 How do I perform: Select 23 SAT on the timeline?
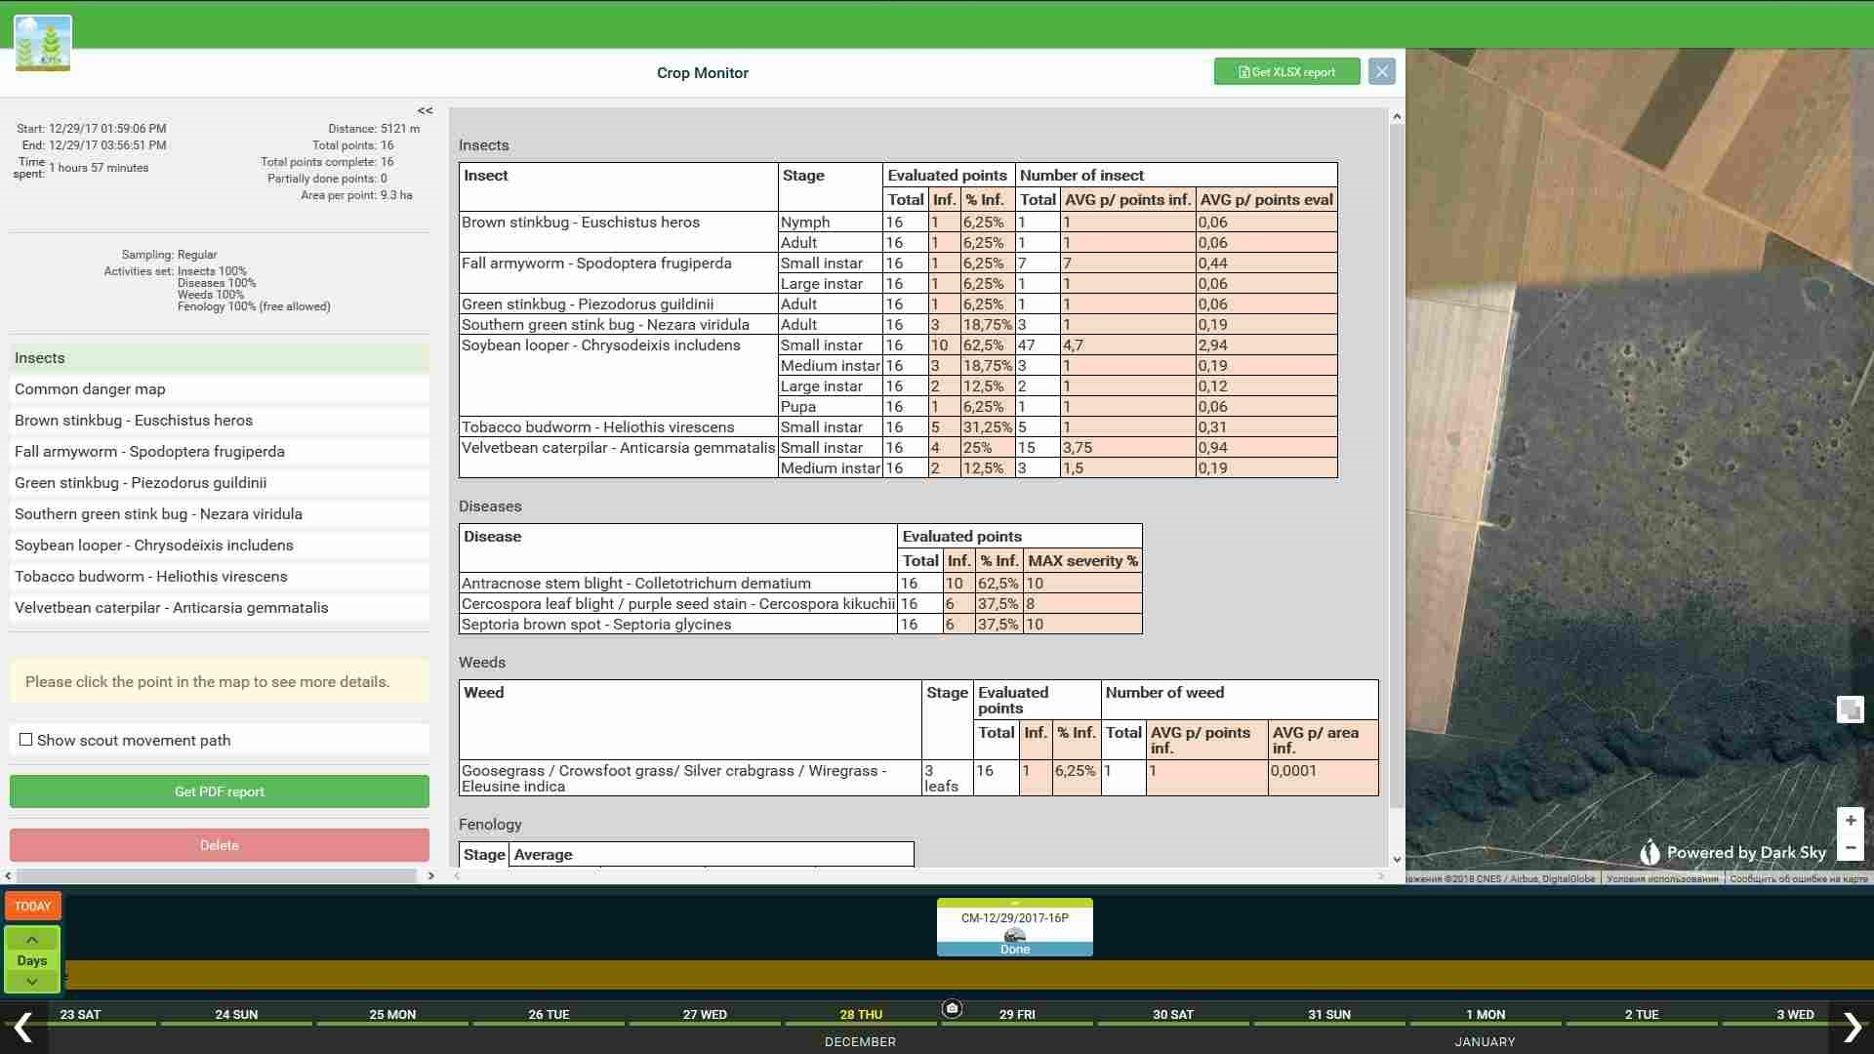coord(80,1014)
